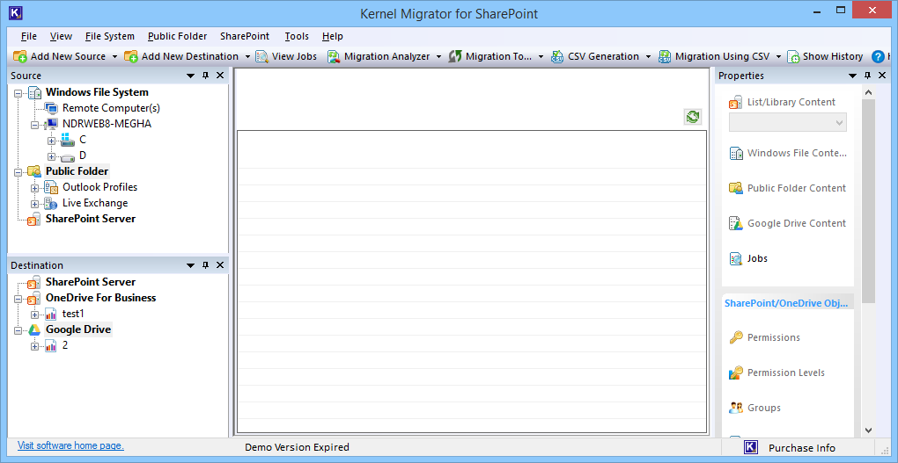Screen dimensions: 898x463
Task: Open the View menu
Action: [61, 36]
